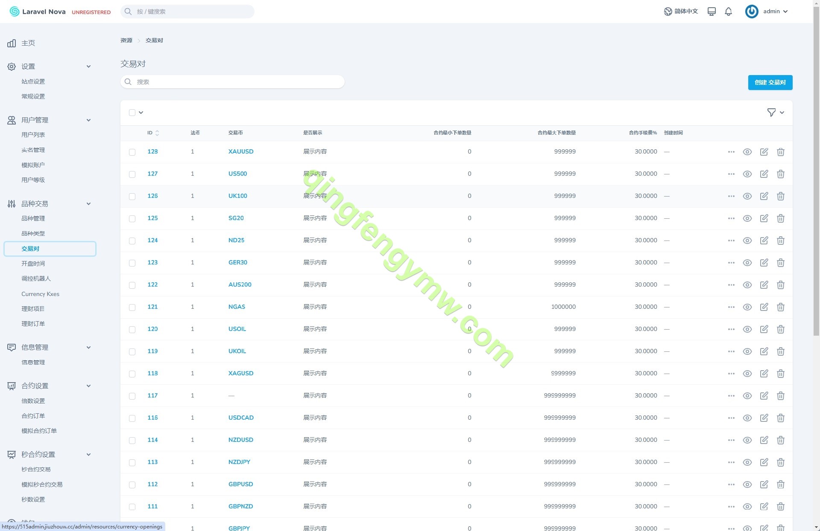820x531 pixels.
Task: Collapse the 信息管理 sidebar section
Action: click(88, 348)
